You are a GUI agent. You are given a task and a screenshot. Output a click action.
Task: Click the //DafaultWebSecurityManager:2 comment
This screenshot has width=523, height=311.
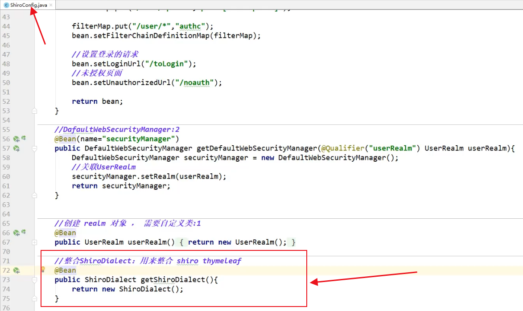coord(117,130)
